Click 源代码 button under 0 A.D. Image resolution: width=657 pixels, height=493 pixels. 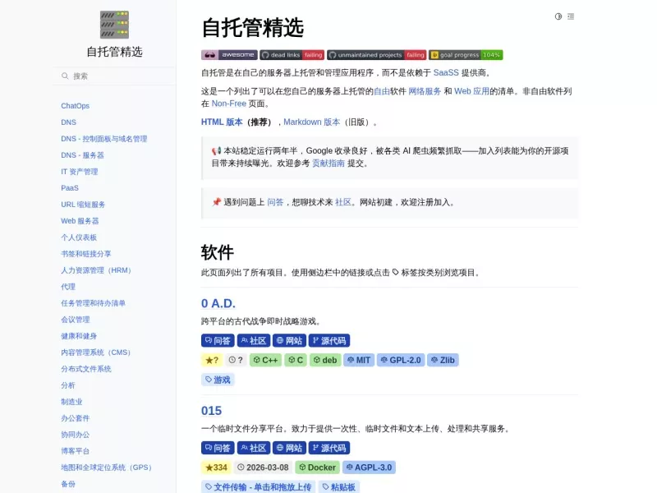click(x=329, y=341)
